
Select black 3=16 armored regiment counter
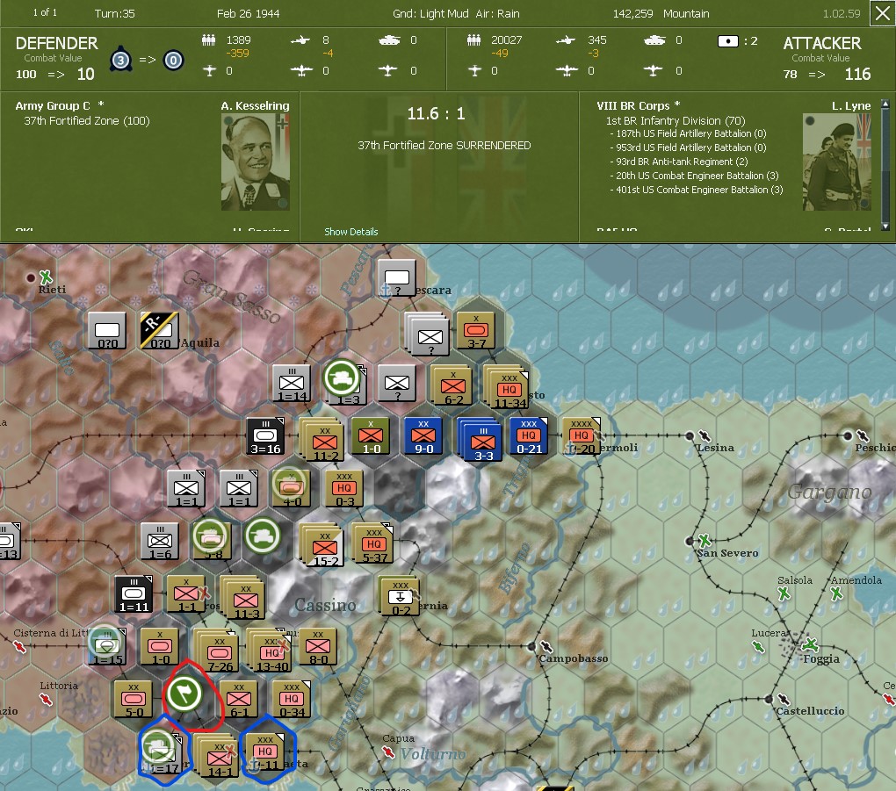click(x=265, y=436)
